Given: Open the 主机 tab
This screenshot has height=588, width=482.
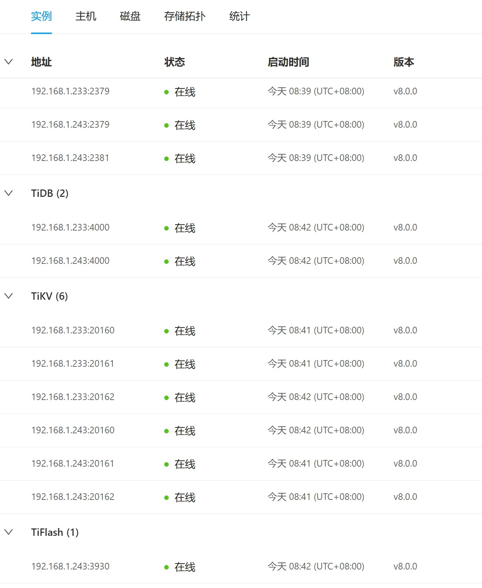Looking at the screenshot, I should pos(86,16).
